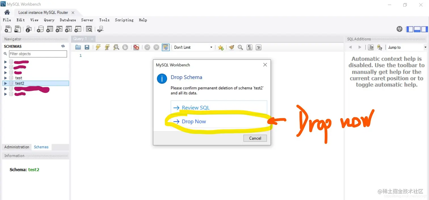Toggle the bottom output panel
The image size is (429, 200).
pyautogui.click(x=417, y=29)
